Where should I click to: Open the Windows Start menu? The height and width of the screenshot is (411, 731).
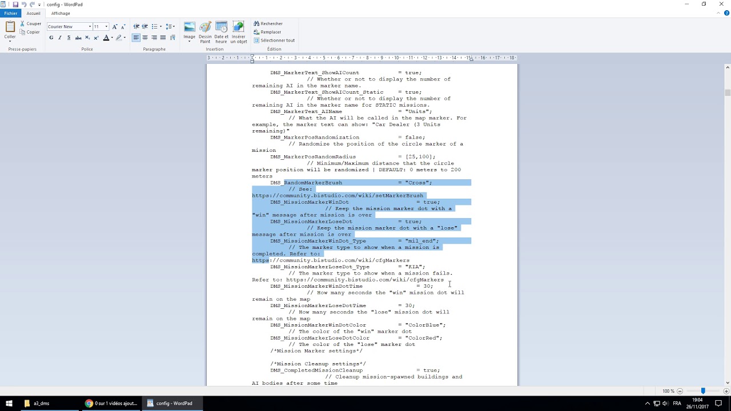coord(9,403)
